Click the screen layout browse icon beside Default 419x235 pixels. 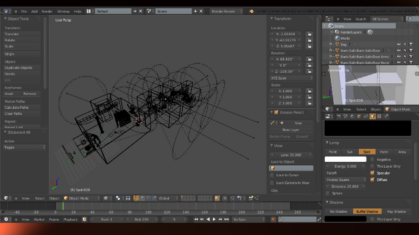(x=89, y=11)
